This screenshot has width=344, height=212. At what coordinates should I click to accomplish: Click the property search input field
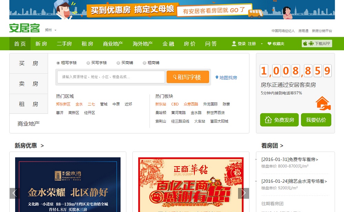[x=111, y=77]
